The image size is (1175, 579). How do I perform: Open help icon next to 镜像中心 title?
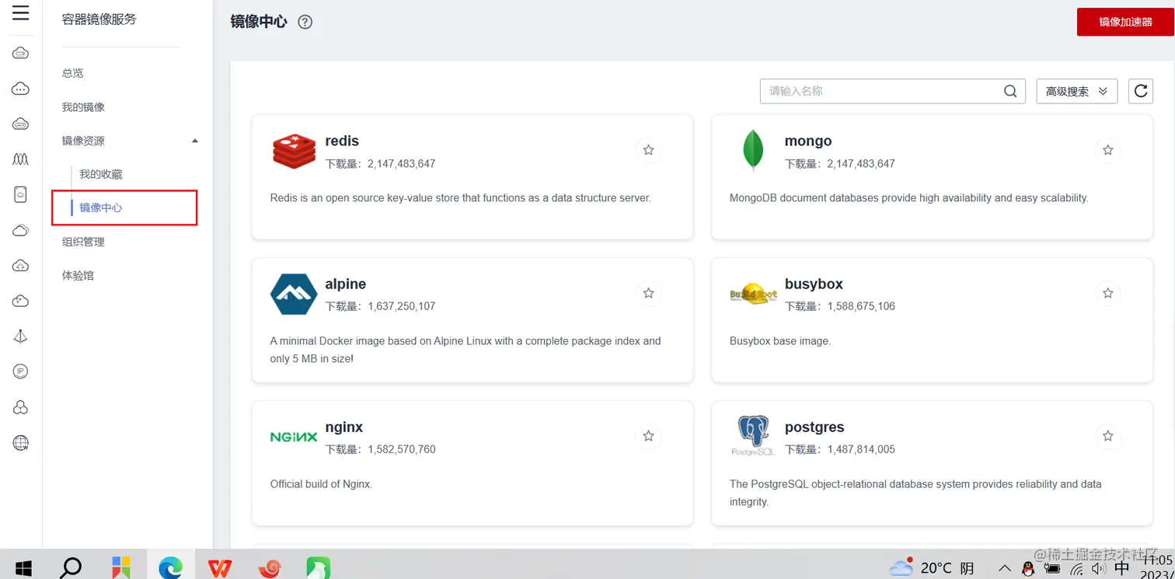pyautogui.click(x=305, y=22)
